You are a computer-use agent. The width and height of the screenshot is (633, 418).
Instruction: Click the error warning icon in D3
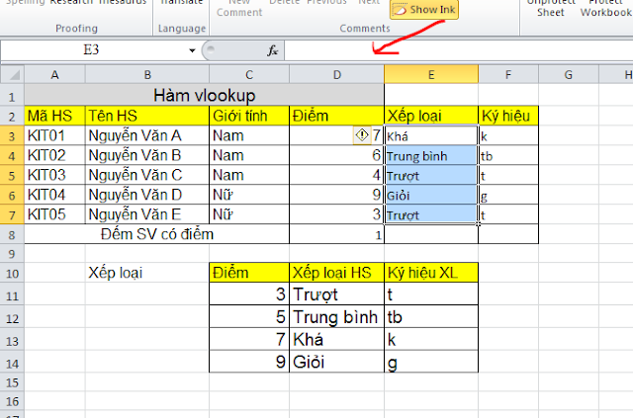coord(362,135)
